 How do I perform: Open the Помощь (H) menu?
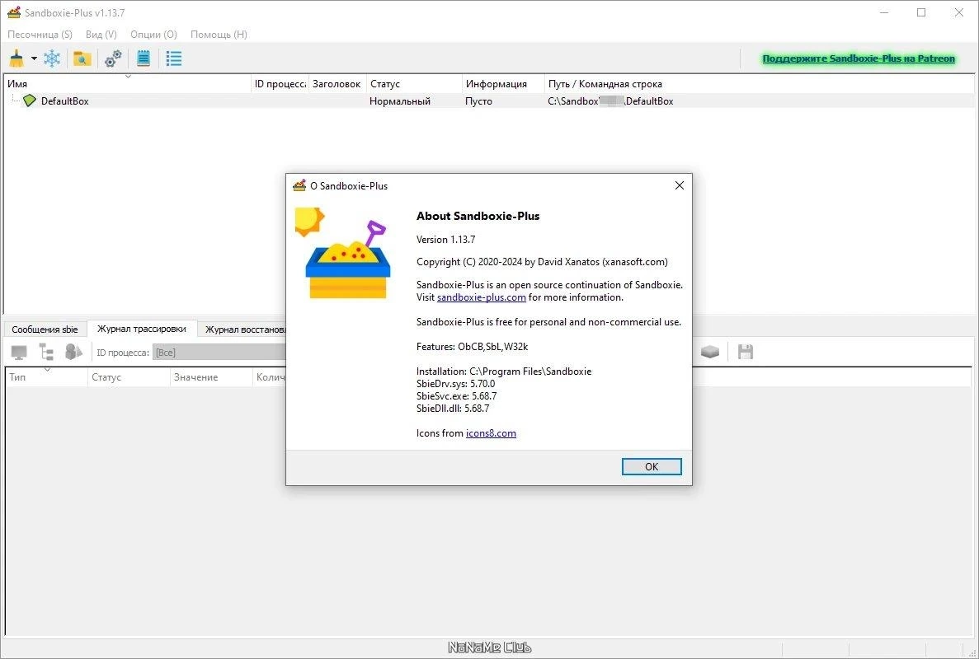coord(219,35)
